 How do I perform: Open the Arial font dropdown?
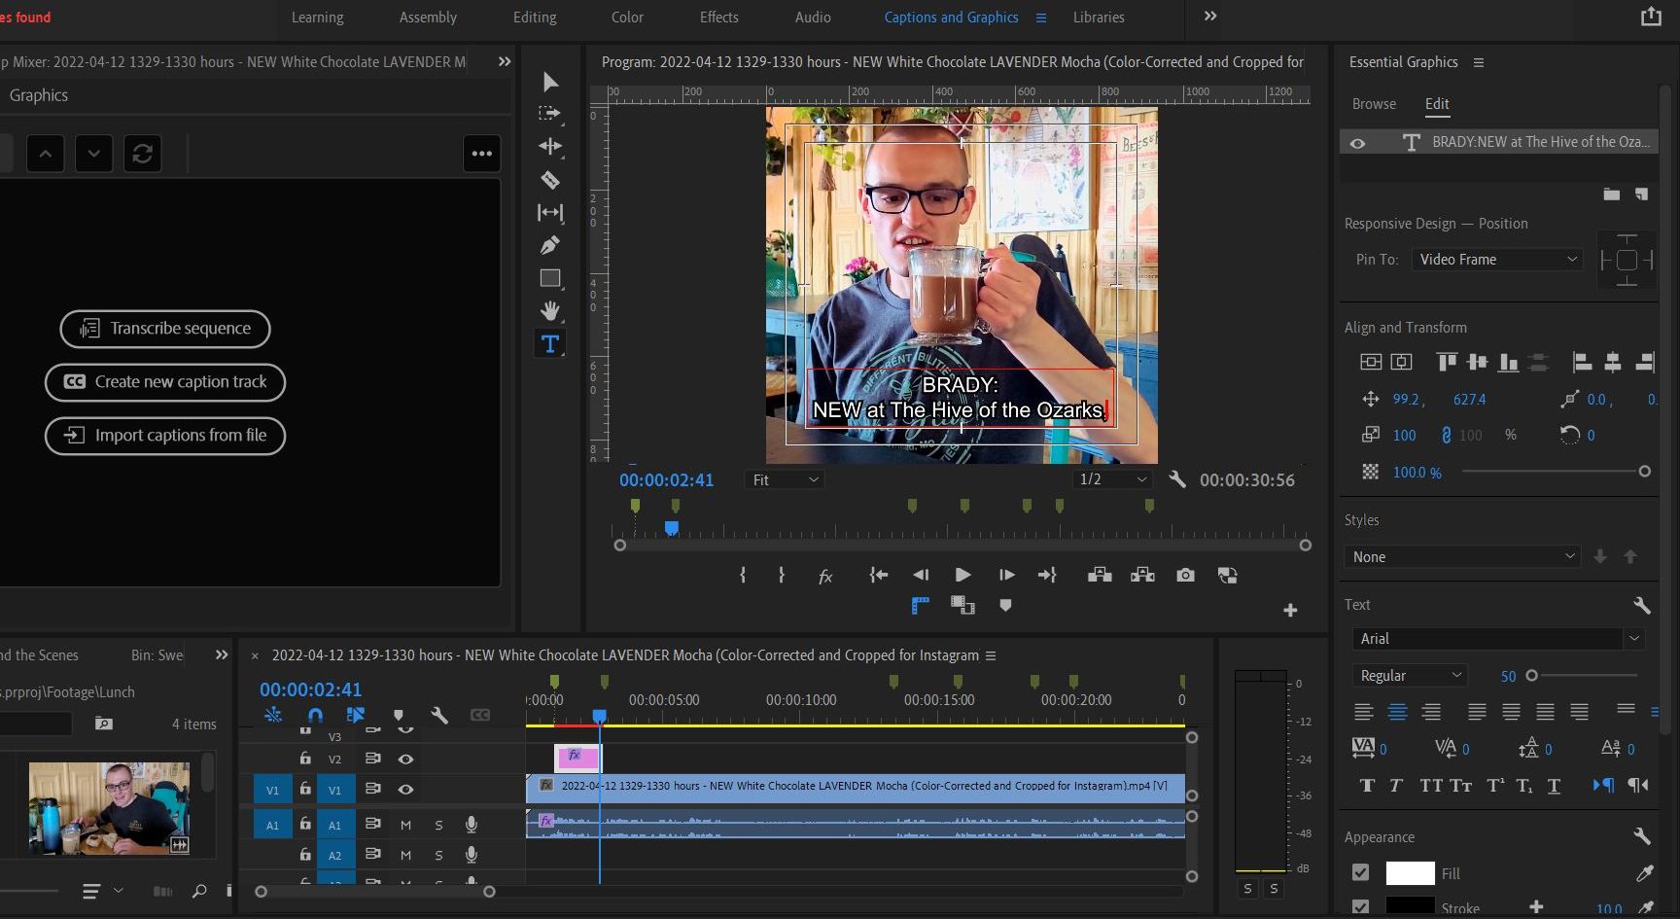pos(1497,639)
